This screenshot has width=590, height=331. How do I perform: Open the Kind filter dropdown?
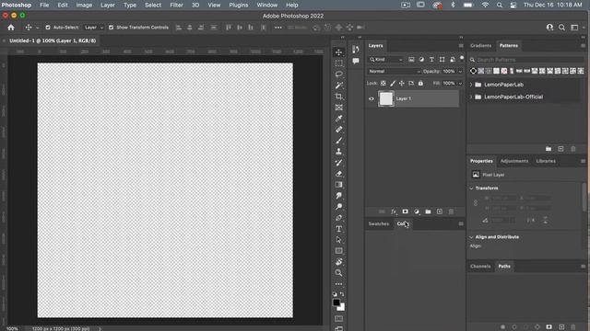[x=385, y=60]
